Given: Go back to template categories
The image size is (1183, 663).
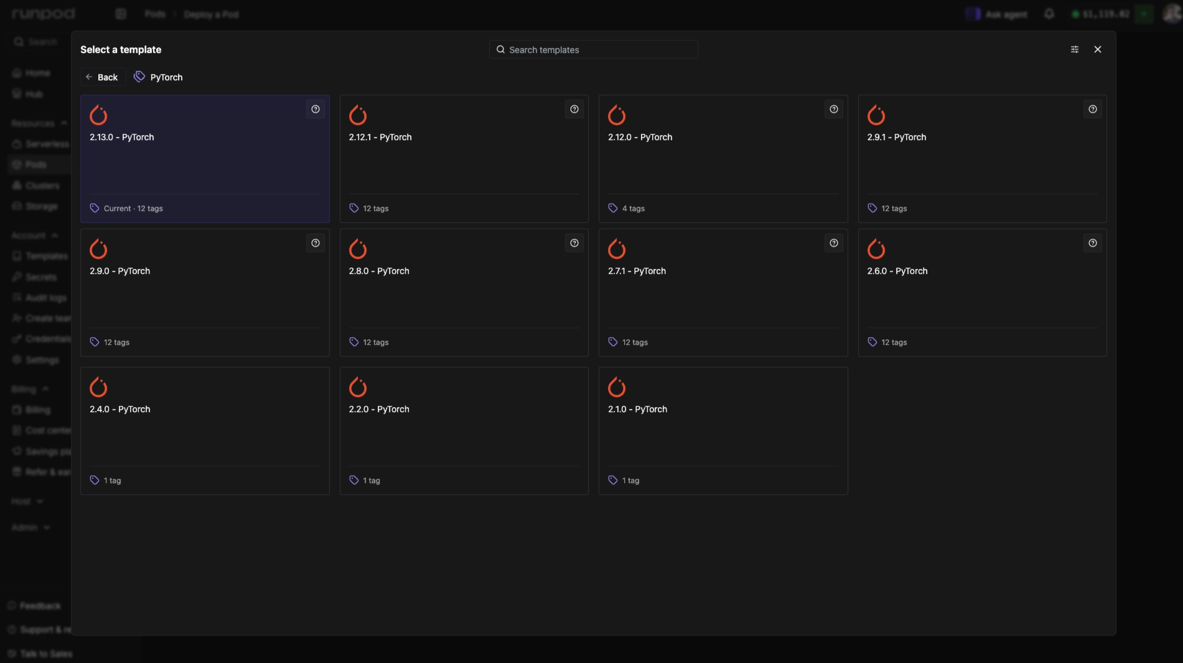Looking at the screenshot, I should point(103,77).
